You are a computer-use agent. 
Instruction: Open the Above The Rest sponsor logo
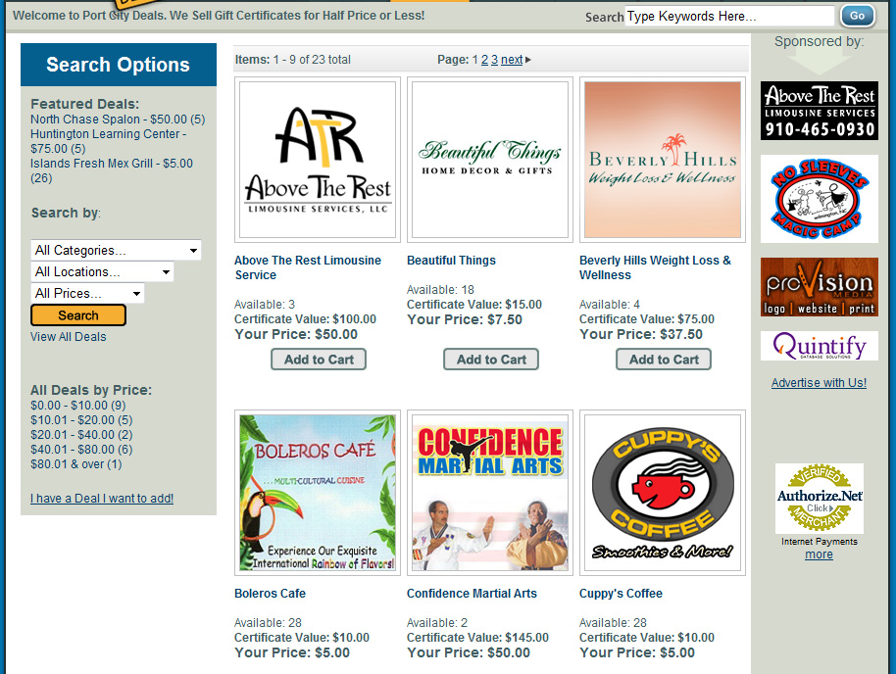(x=819, y=111)
